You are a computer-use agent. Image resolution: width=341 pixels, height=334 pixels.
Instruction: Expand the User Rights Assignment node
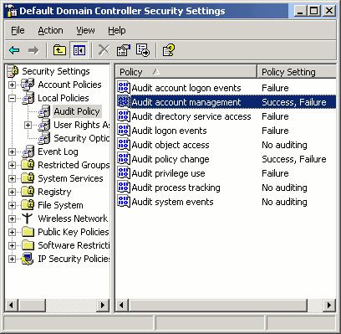(28, 125)
